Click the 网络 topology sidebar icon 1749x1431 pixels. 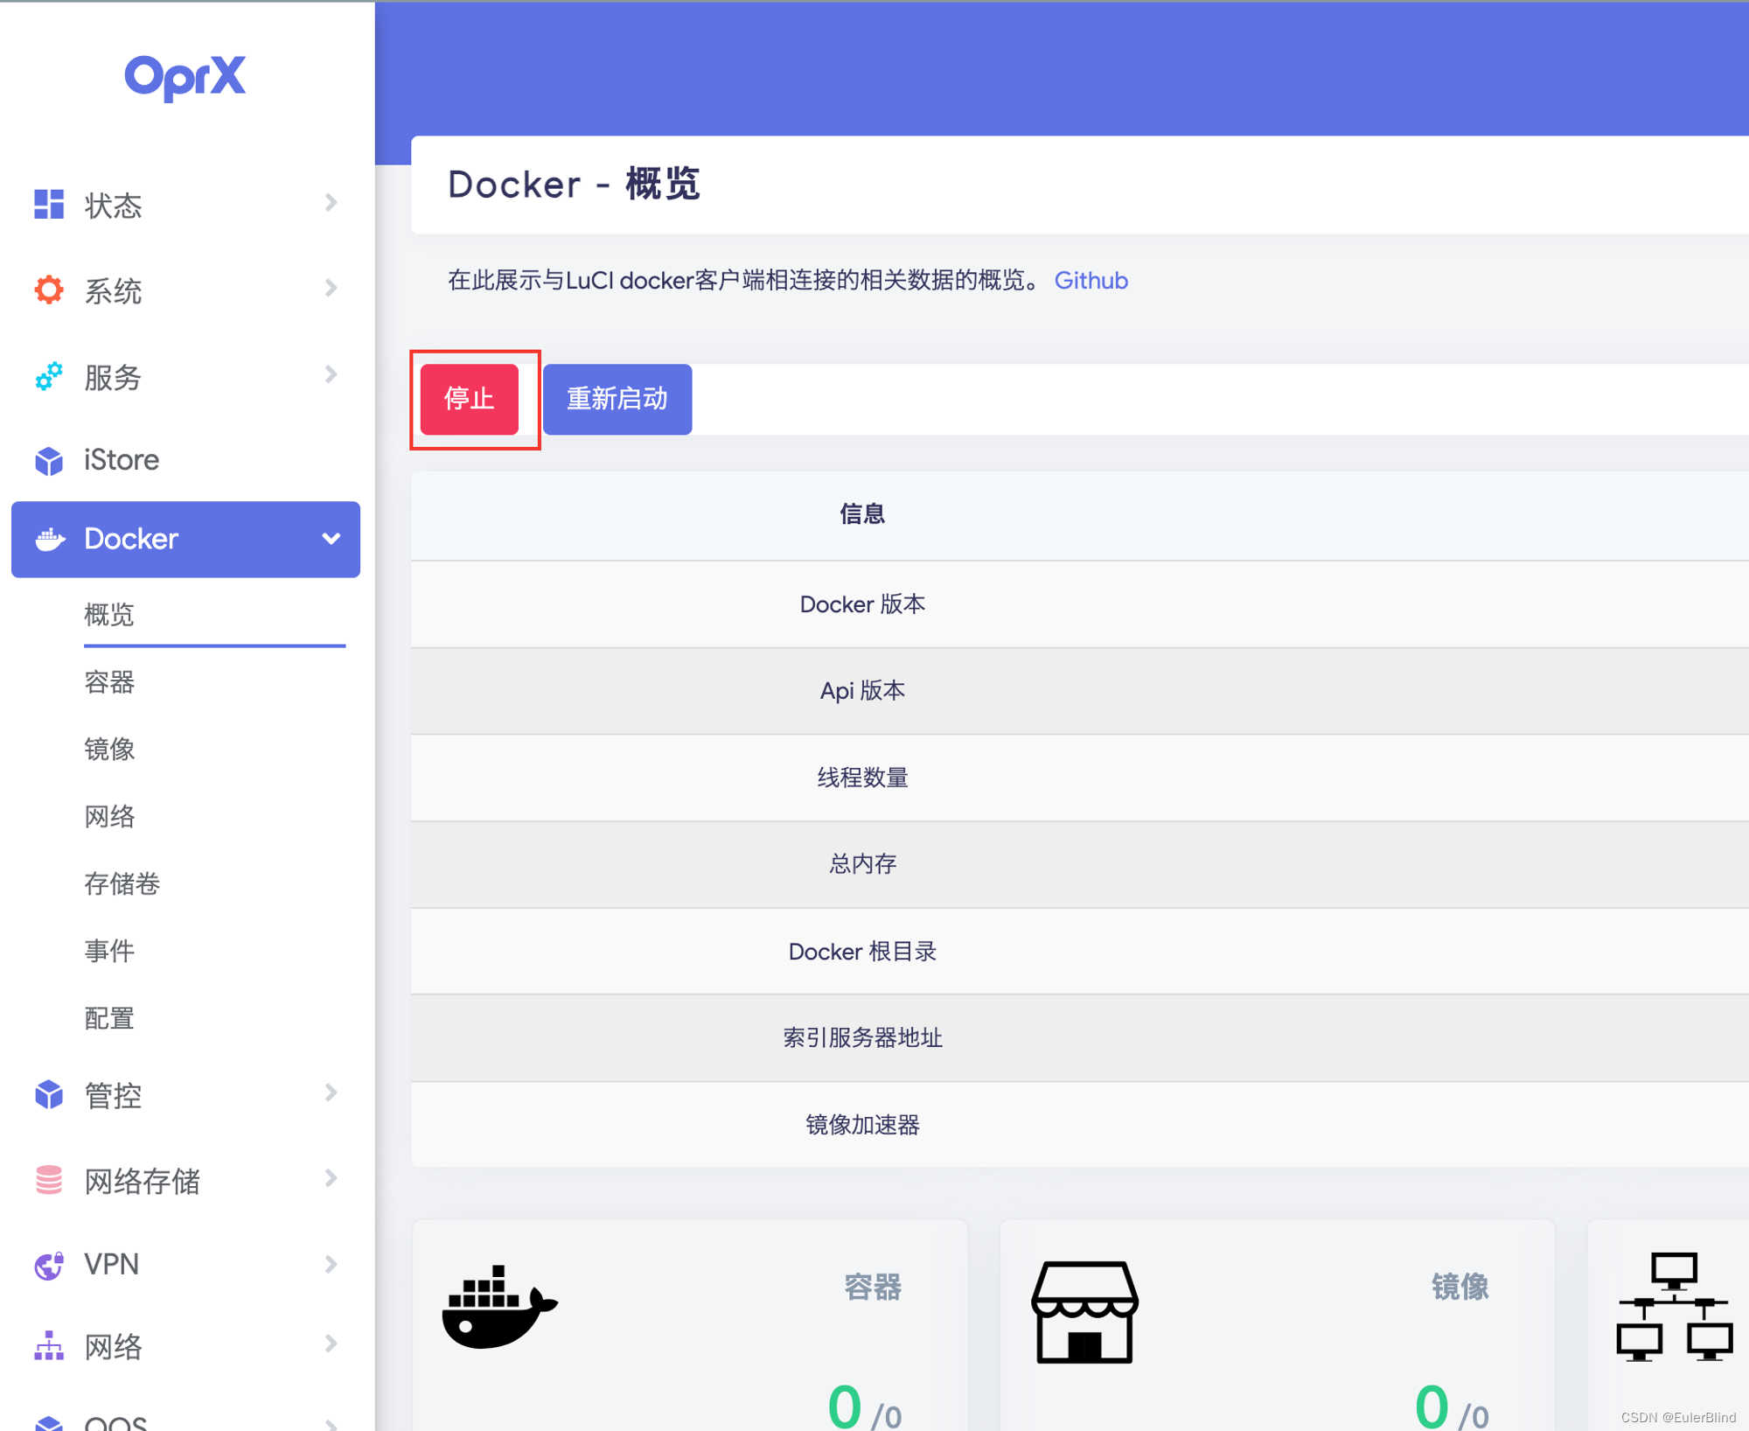click(49, 1346)
